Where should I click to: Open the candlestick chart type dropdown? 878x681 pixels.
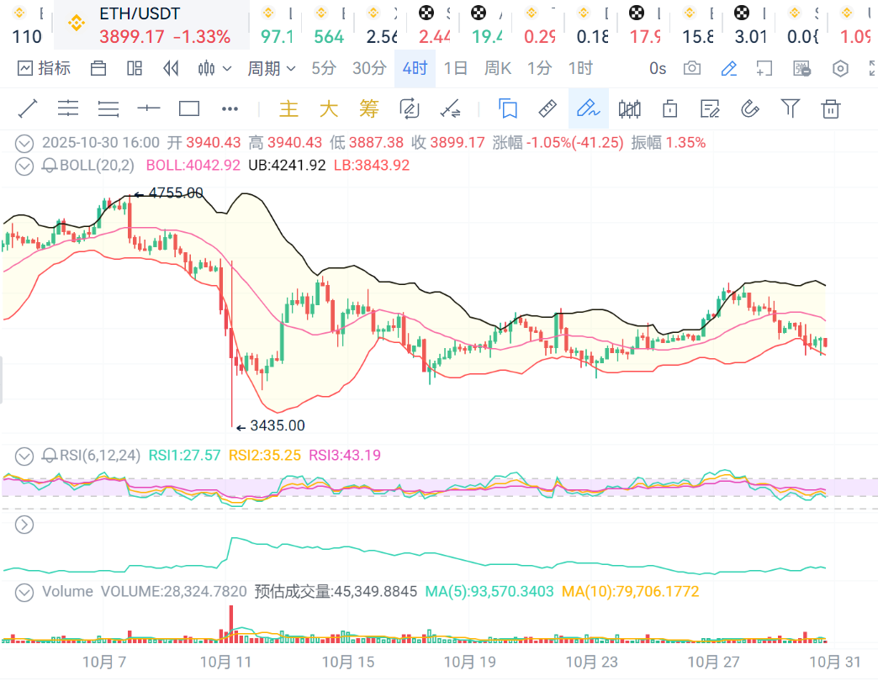[x=212, y=69]
